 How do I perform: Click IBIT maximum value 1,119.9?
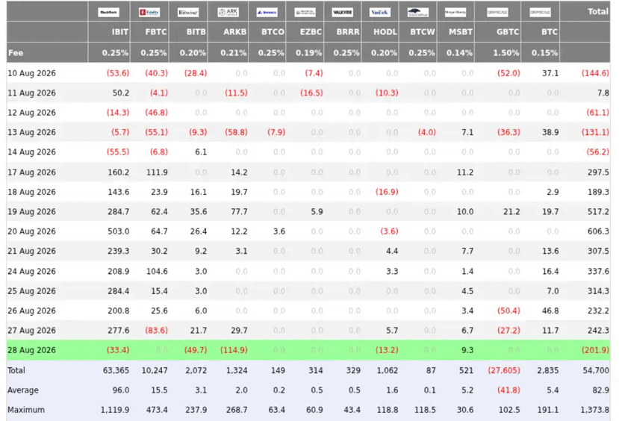[115, 410]
